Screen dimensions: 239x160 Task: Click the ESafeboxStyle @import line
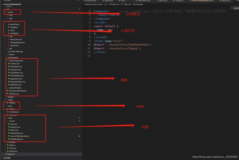click(123, 44)
